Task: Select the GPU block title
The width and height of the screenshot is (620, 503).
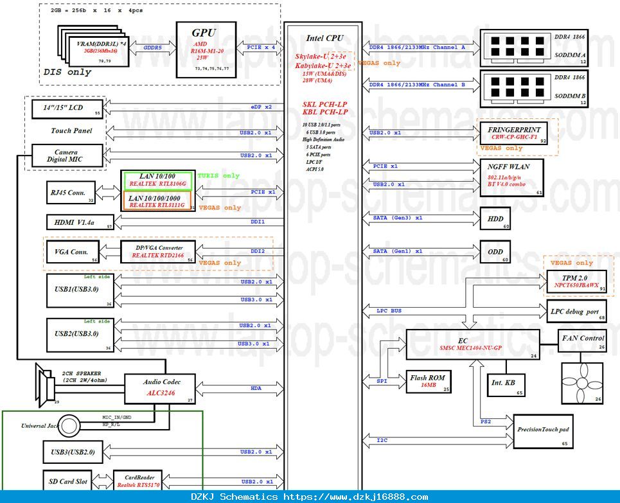Action: pyautogui.click(x=204, y=33)
